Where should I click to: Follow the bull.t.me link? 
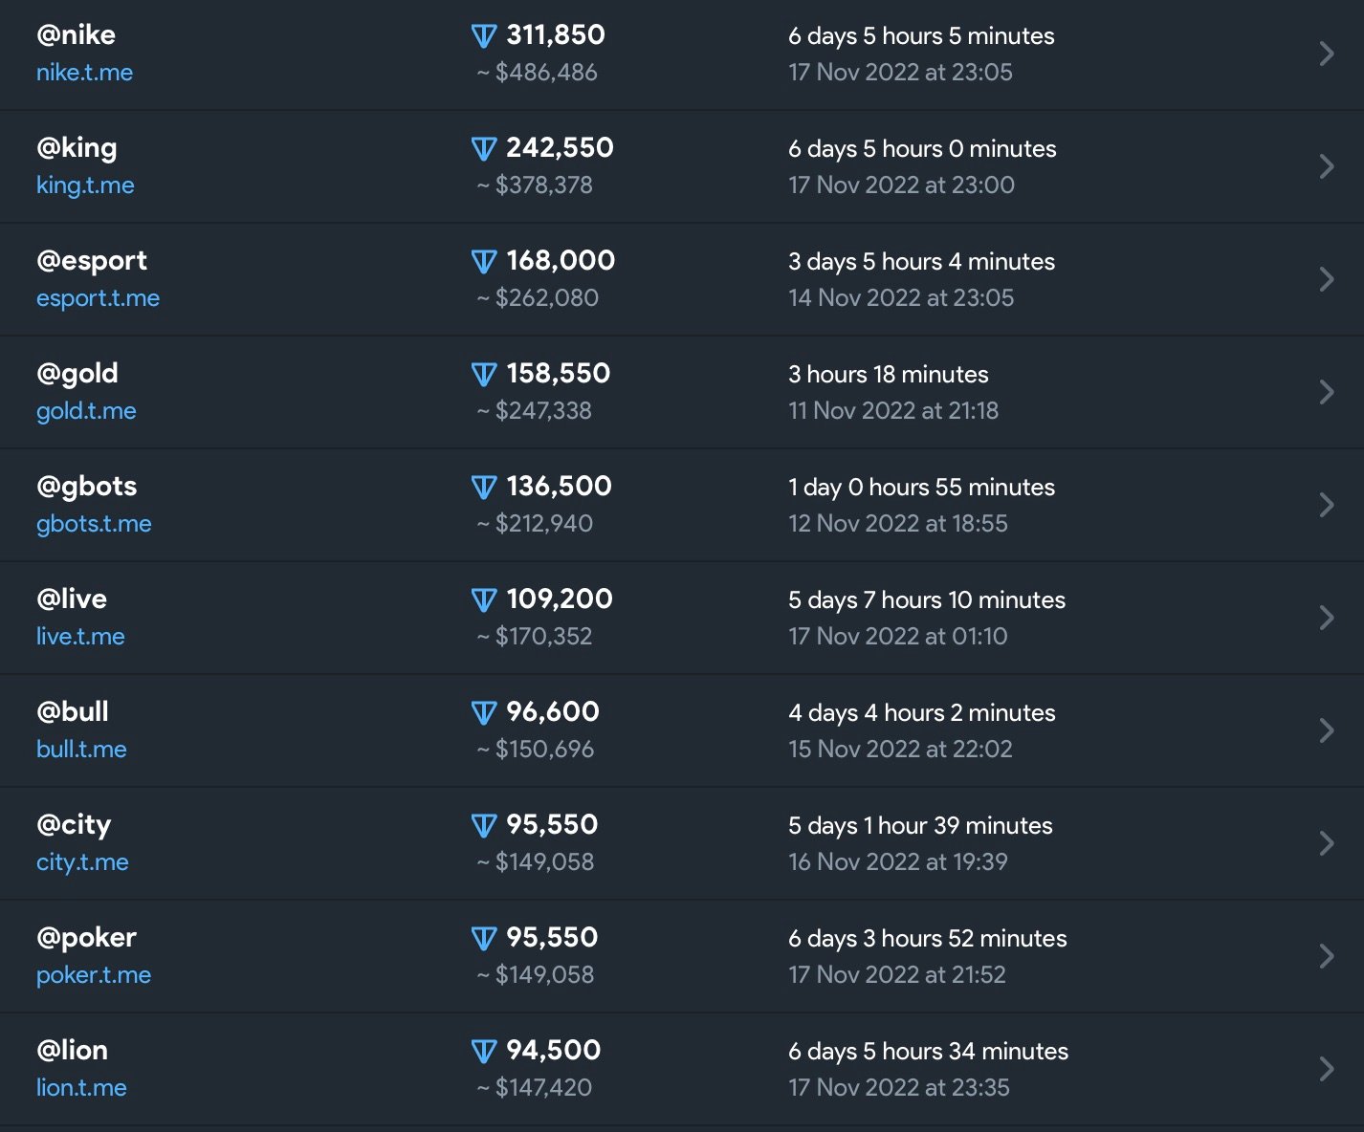[81, 750]
